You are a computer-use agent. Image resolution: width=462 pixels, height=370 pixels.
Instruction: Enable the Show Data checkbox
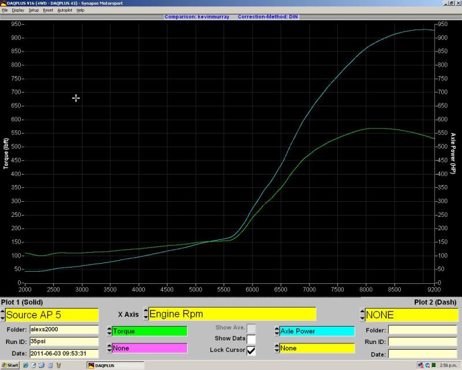pos(251,339)
